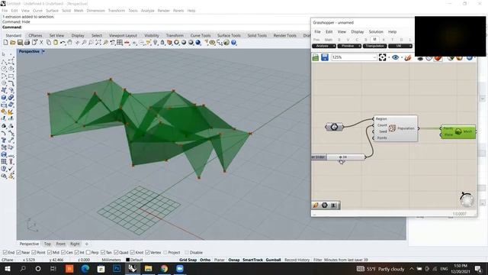This screenshot has height=275, width=488.
Task: Click the Grasshopper save document icon
Action: click(x=325, y=57)
